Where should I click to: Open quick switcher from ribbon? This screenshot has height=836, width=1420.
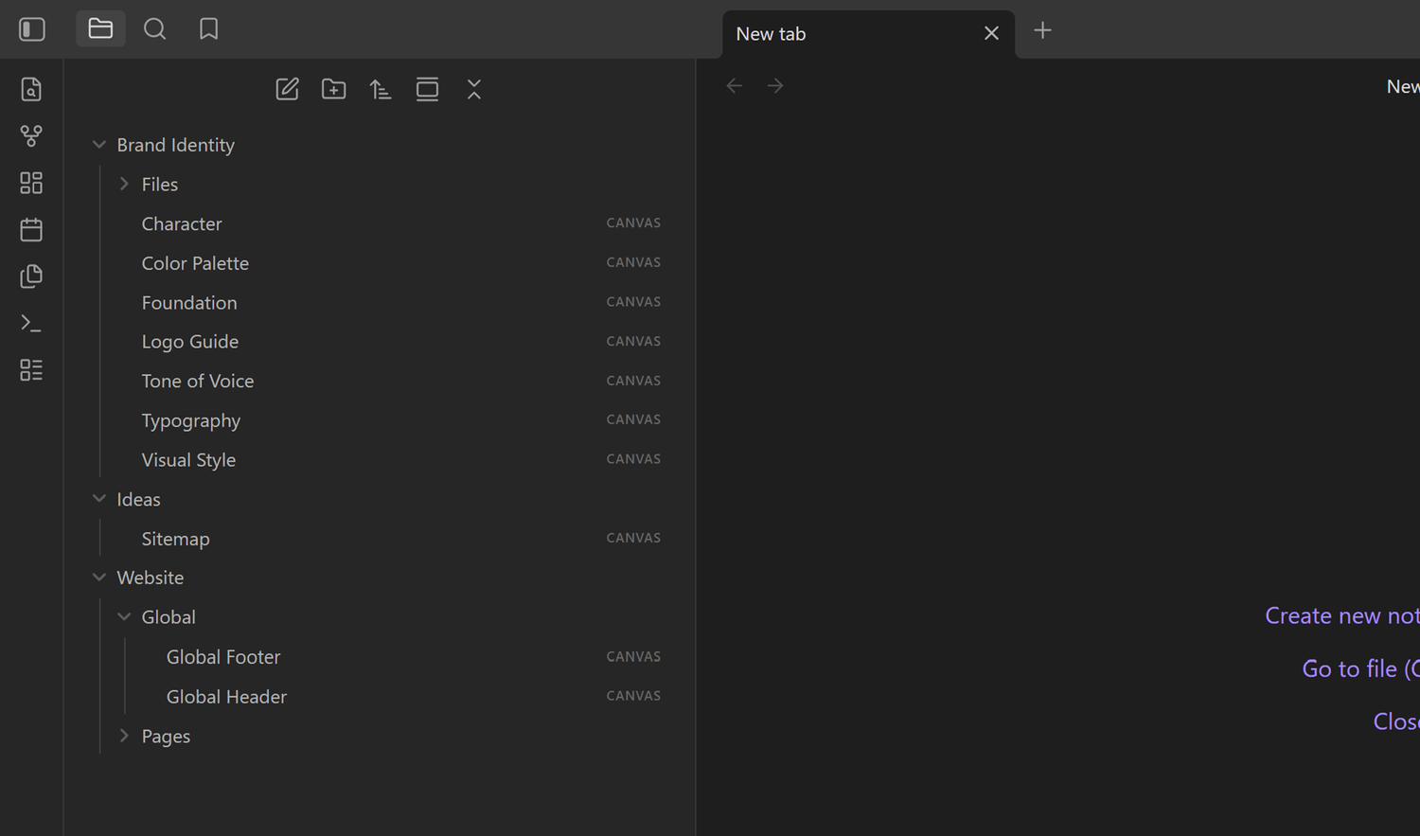31,89
